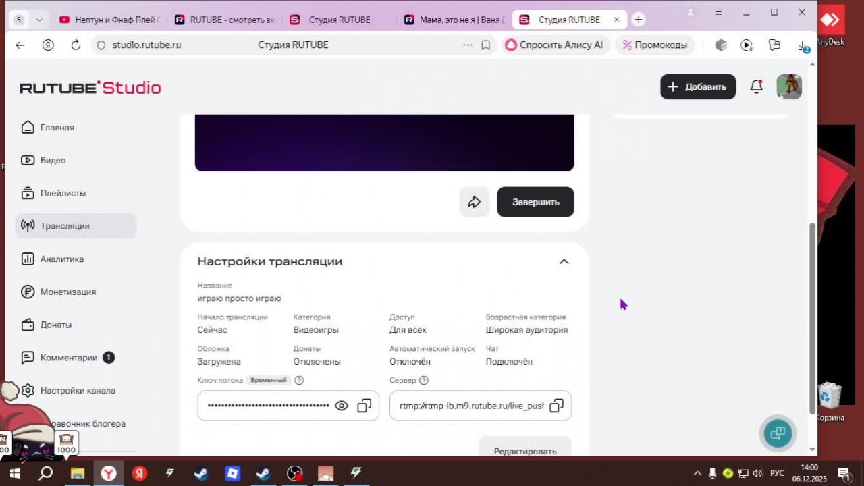Show the hidden stream key
Image resolution: width=864 pixels, height=486 pixels.
[342, 406]
